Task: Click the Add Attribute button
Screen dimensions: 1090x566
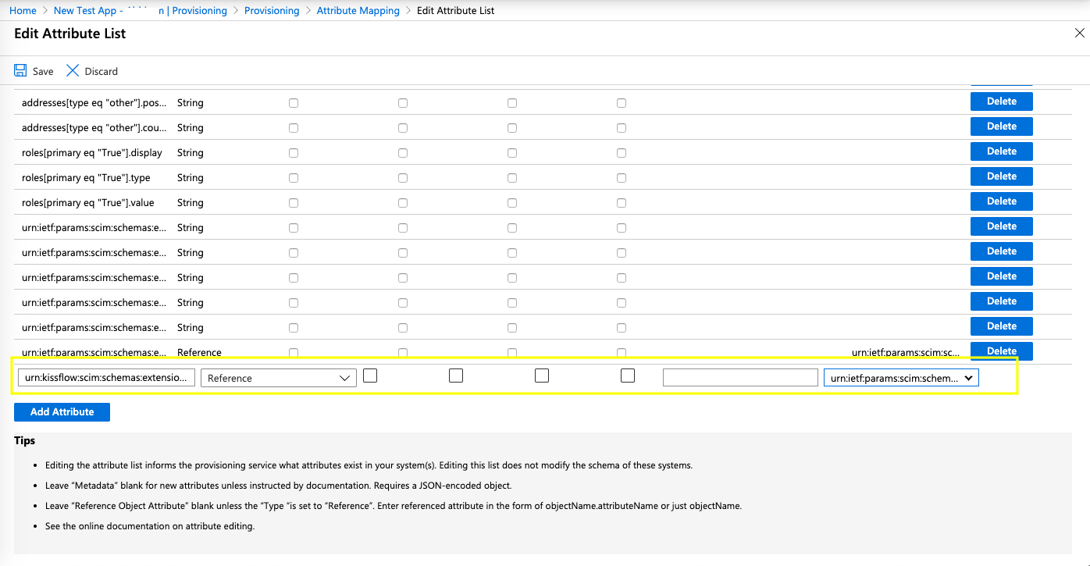Action: point(62,412)
